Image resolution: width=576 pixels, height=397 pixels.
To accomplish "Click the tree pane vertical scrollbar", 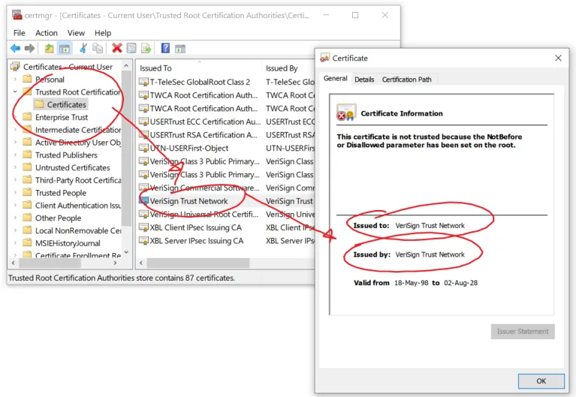I will click(x=126, y=148).
